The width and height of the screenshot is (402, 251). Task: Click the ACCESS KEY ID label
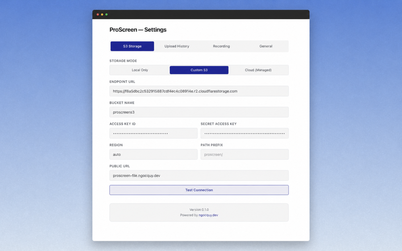[122, 124]
